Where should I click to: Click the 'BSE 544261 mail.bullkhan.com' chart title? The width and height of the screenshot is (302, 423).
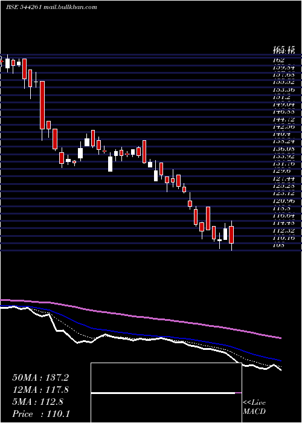[51, 7]
